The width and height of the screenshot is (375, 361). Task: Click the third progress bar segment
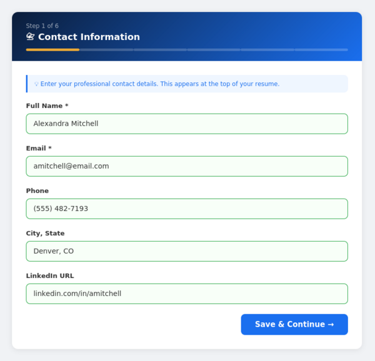160,49
